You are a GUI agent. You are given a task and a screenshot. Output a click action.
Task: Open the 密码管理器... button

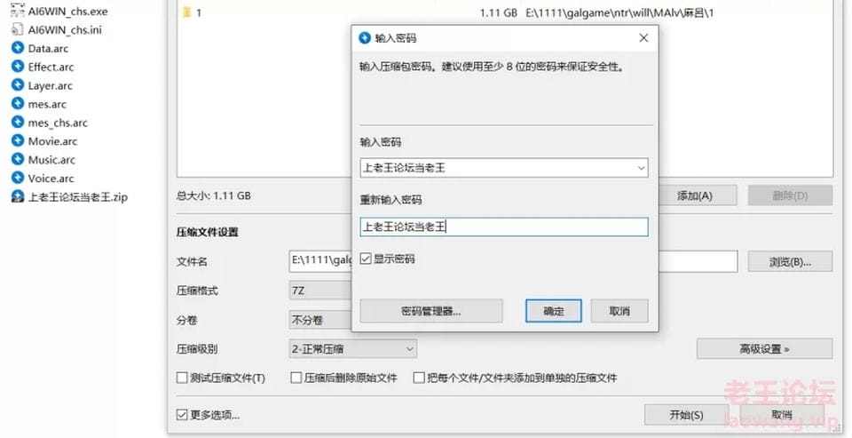[x=431, y=311]
